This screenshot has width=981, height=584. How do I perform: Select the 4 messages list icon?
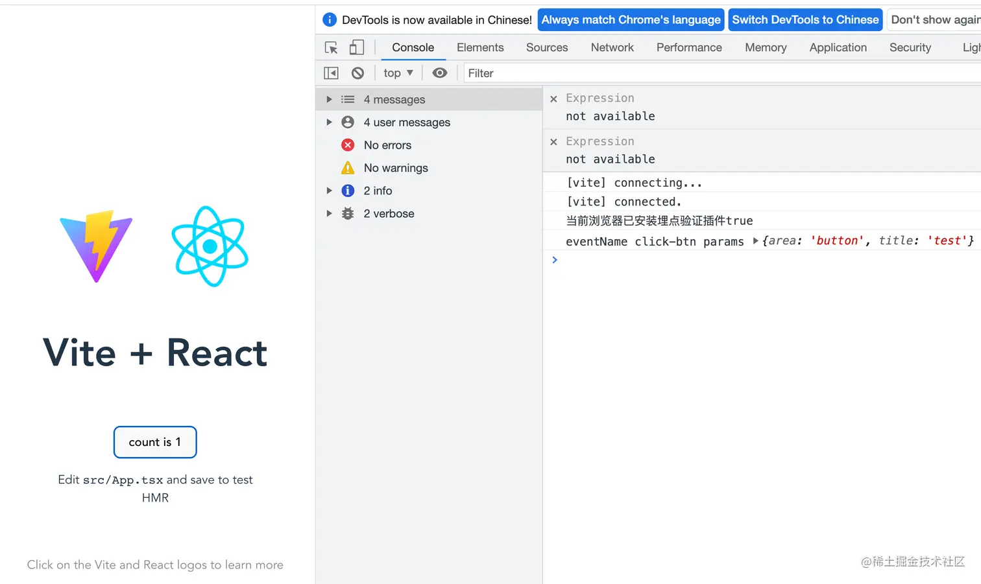[x=348, y=99]
